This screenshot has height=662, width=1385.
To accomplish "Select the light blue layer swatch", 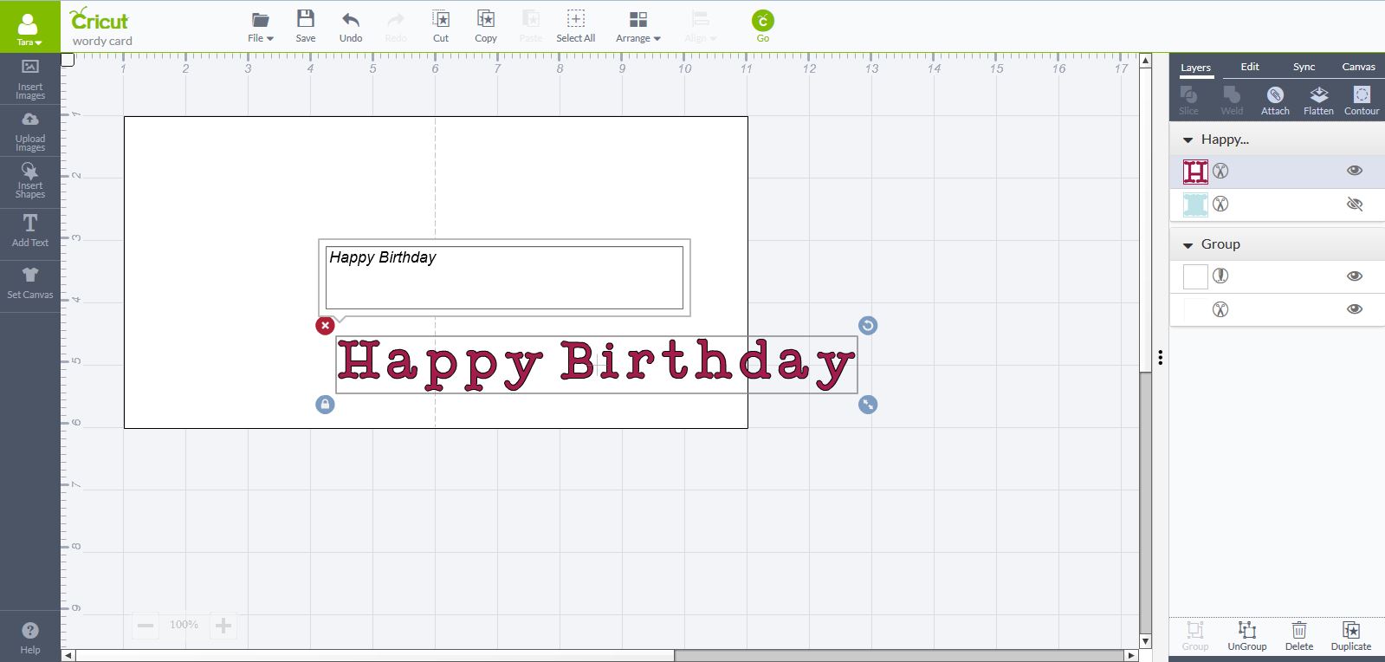I will (1195, 204).
